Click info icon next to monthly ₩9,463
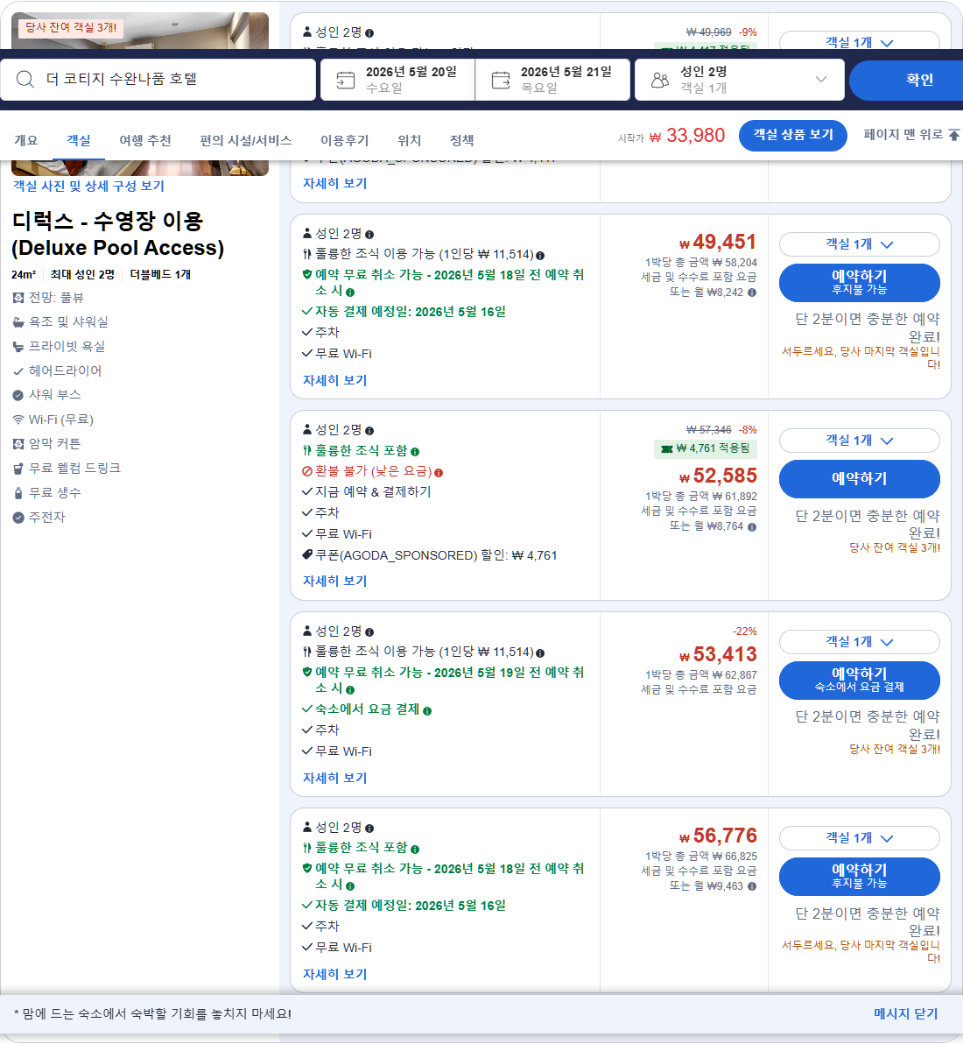This screenshot has width=963, height=1044. [752, 886]
